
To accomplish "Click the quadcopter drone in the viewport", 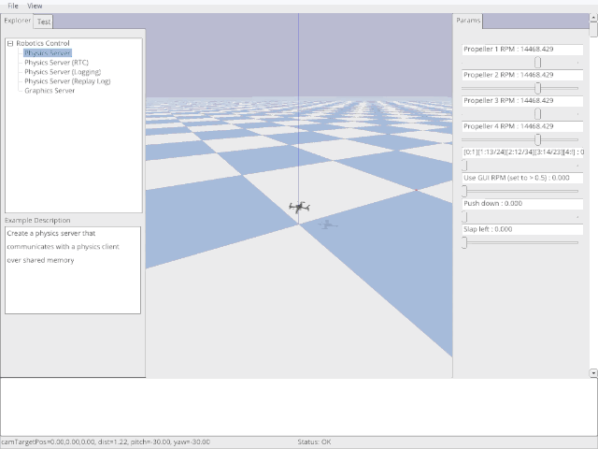I will [299, 208].
